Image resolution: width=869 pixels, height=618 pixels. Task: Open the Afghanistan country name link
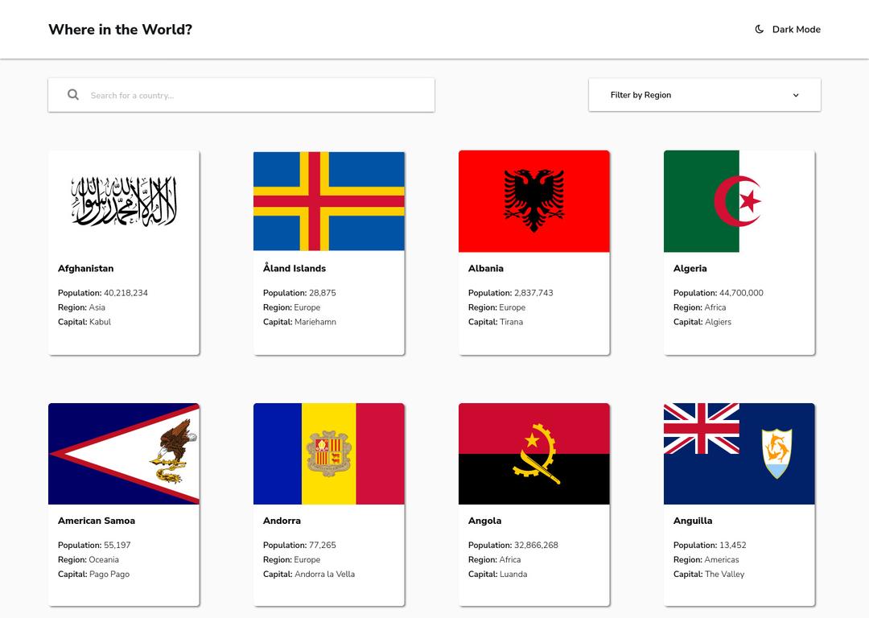86,269
